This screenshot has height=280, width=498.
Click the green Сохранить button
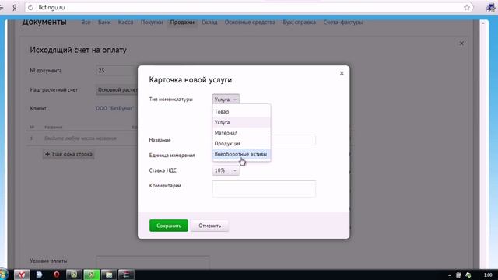(169, 226)
